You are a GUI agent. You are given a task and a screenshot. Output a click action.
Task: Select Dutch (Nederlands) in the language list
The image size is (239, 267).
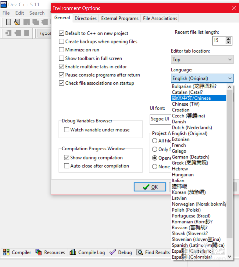pyautogui.click(x=199, y=127)
